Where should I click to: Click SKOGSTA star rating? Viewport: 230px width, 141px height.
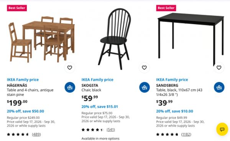click(92, 130)
